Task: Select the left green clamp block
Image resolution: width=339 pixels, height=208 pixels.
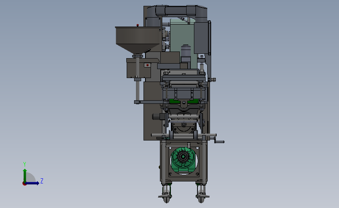Action: coord(175,101)
